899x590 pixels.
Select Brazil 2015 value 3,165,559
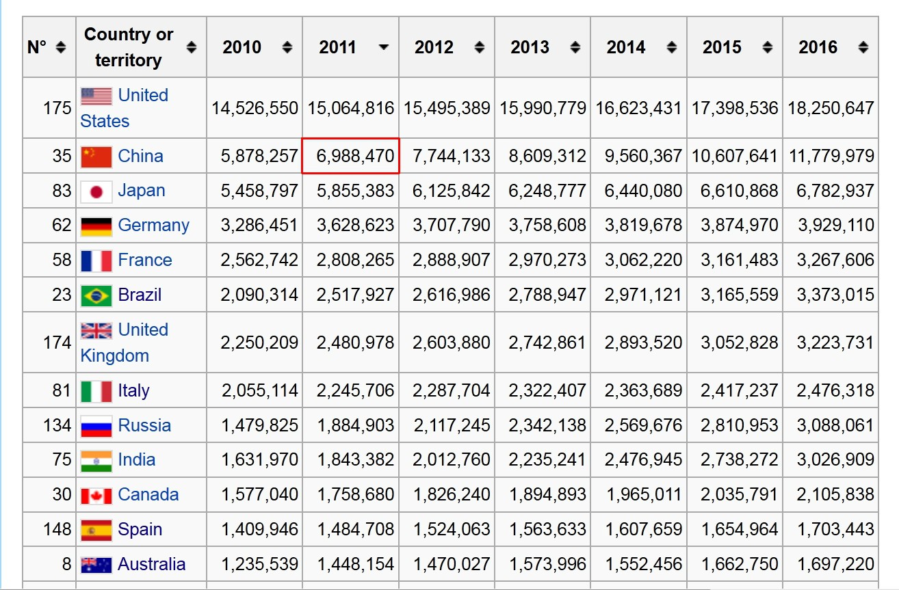click(740, 295)
